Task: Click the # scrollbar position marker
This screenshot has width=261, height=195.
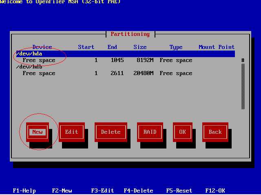Action: 243,60
